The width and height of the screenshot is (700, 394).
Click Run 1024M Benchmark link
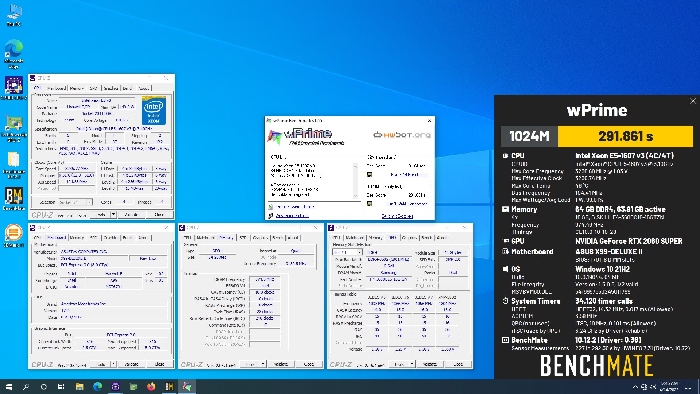click(x=406, y=204)
